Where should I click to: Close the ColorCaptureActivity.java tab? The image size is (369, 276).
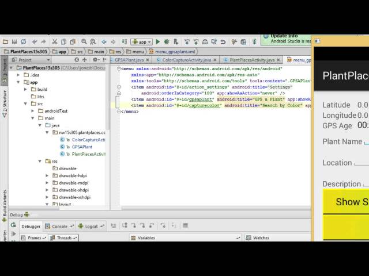tap(215, 60)
